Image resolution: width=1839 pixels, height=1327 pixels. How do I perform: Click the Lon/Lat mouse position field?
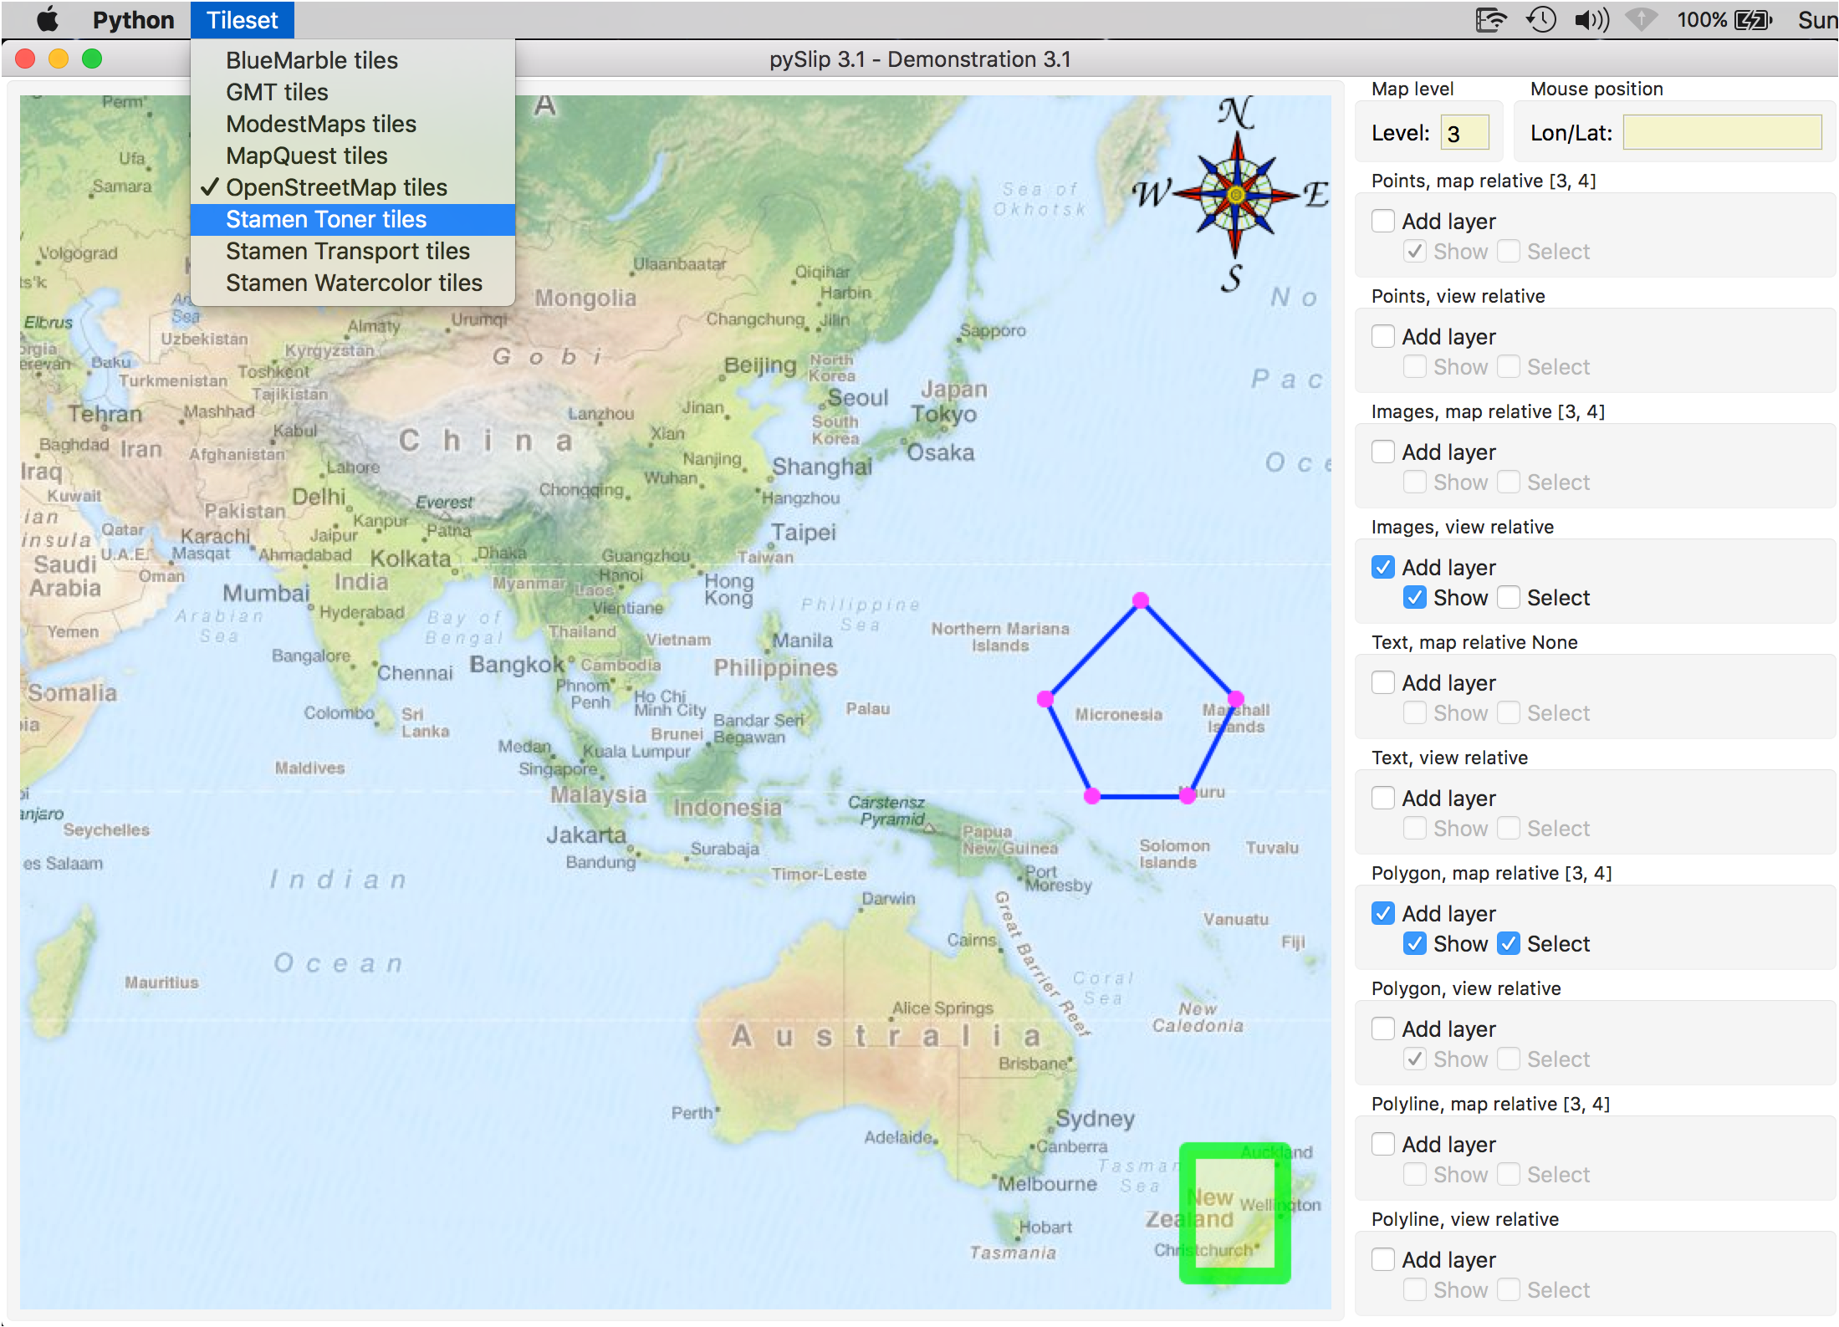point(1722,132)
